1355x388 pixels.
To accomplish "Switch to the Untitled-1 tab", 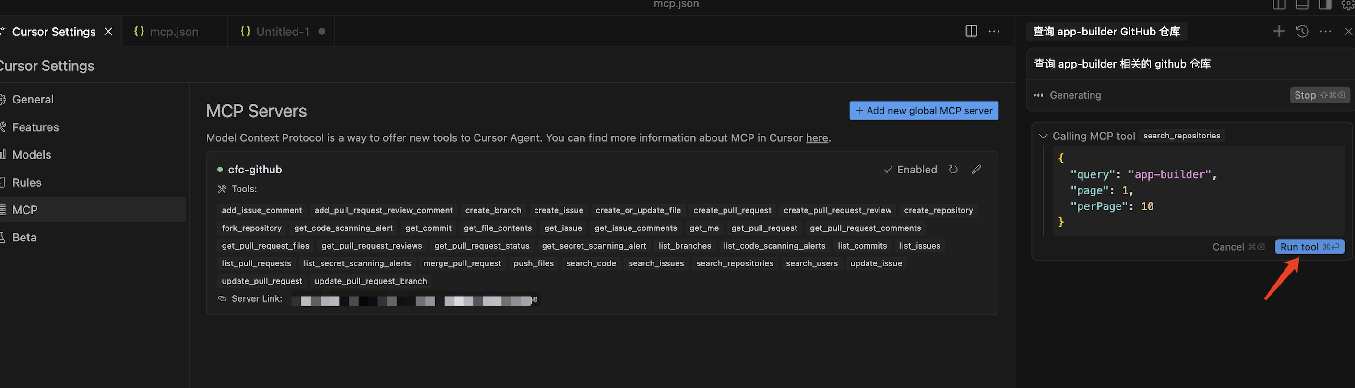I will pyautogui.click(x=282, y=32).
